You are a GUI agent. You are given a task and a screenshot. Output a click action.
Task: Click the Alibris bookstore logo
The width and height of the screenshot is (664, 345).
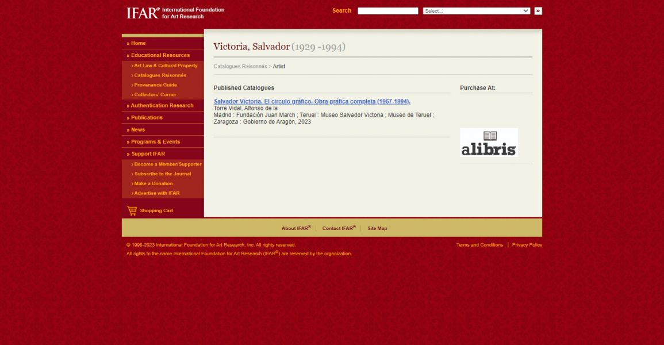click(489, 143)
